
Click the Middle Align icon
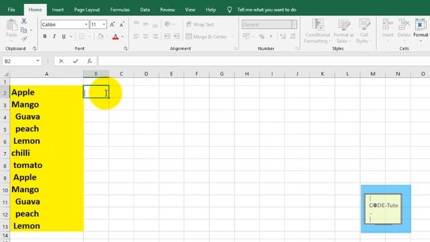click(x=146, y=24)
